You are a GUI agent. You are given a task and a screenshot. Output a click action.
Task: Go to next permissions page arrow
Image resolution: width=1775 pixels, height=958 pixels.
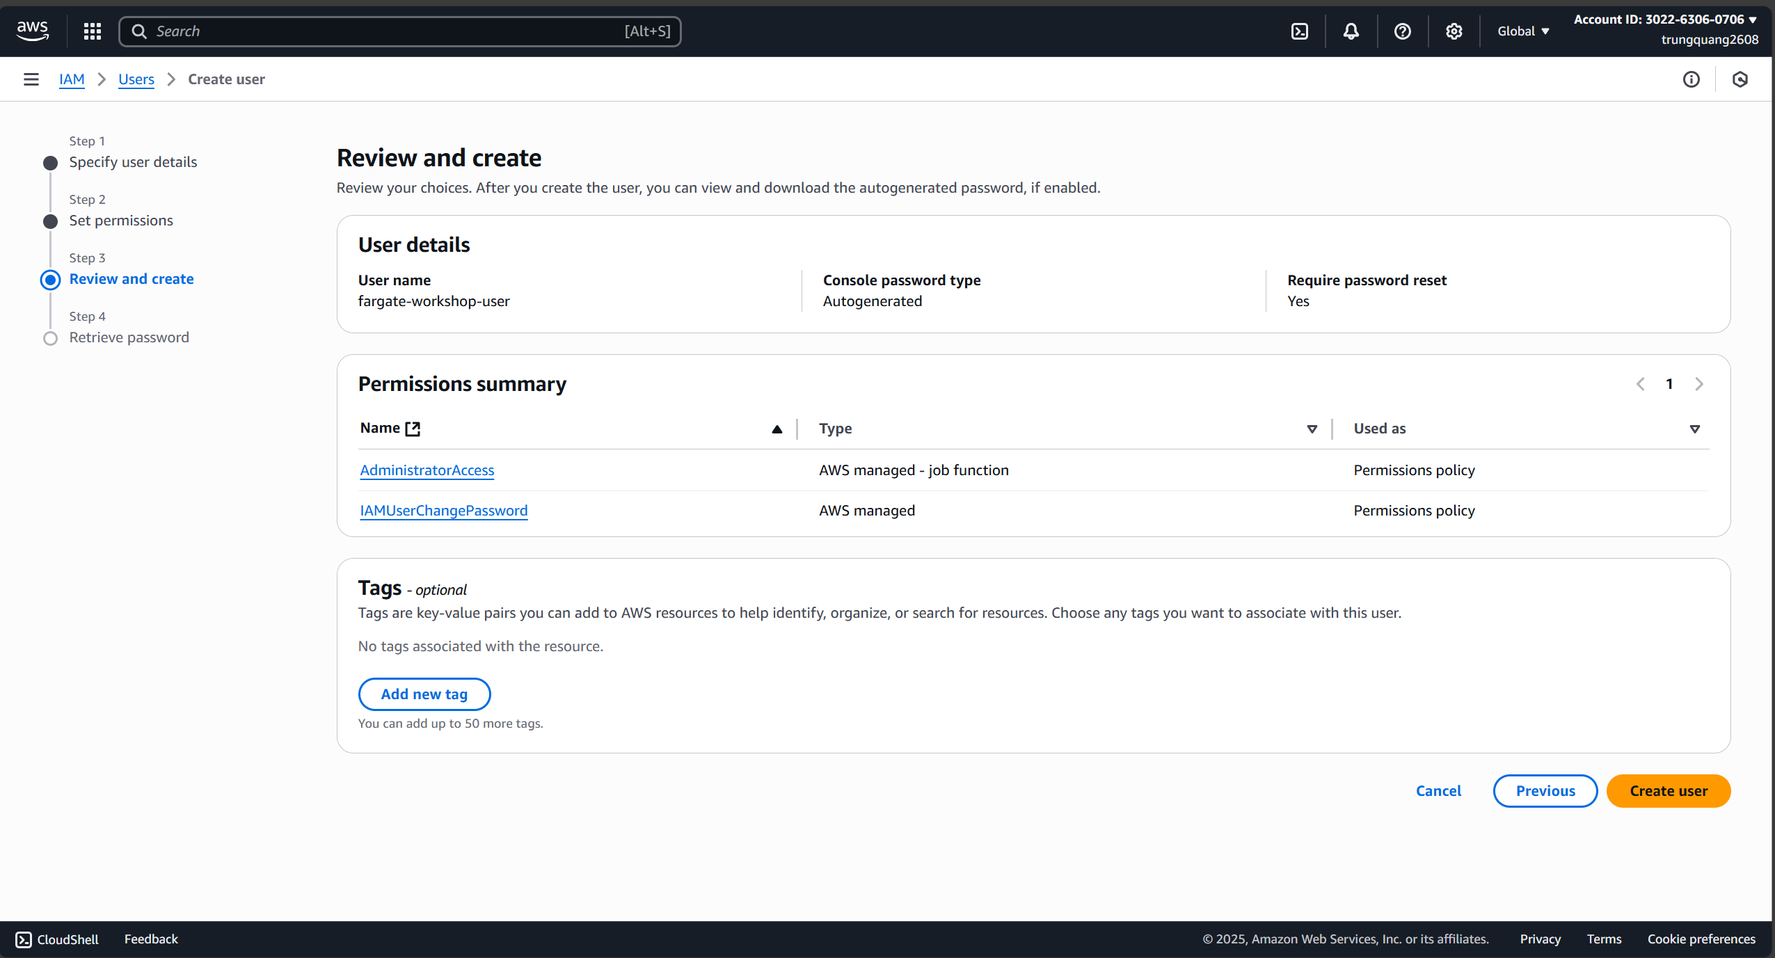[1698, 384]
